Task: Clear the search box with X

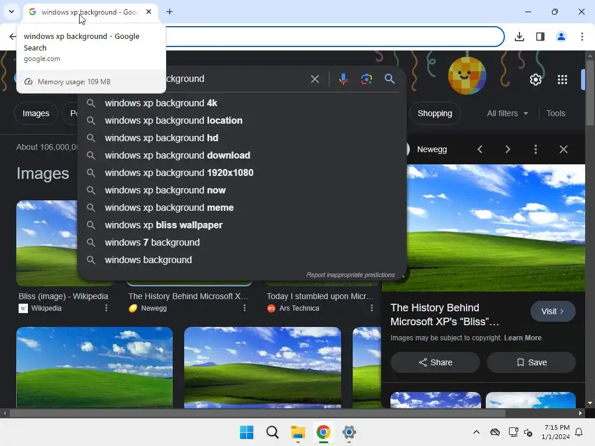Action: coord(315,79)
